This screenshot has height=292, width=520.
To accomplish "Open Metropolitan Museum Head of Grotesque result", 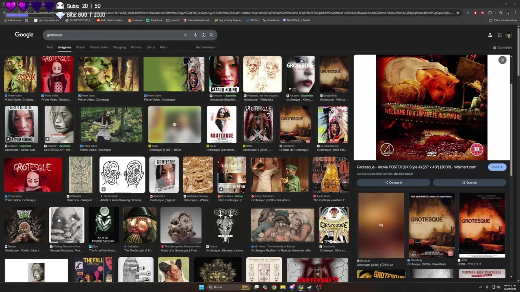I will pyautogui.click(x=181, y=225).
